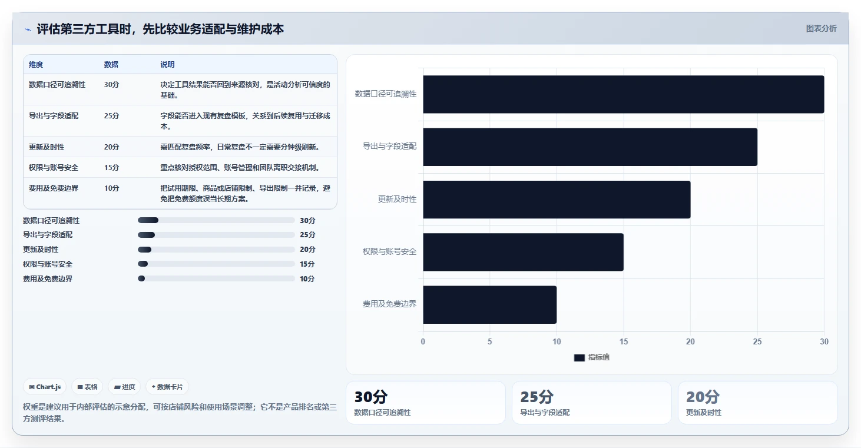Click the 导出与字段适配 table cell

[x=54, y=116]
